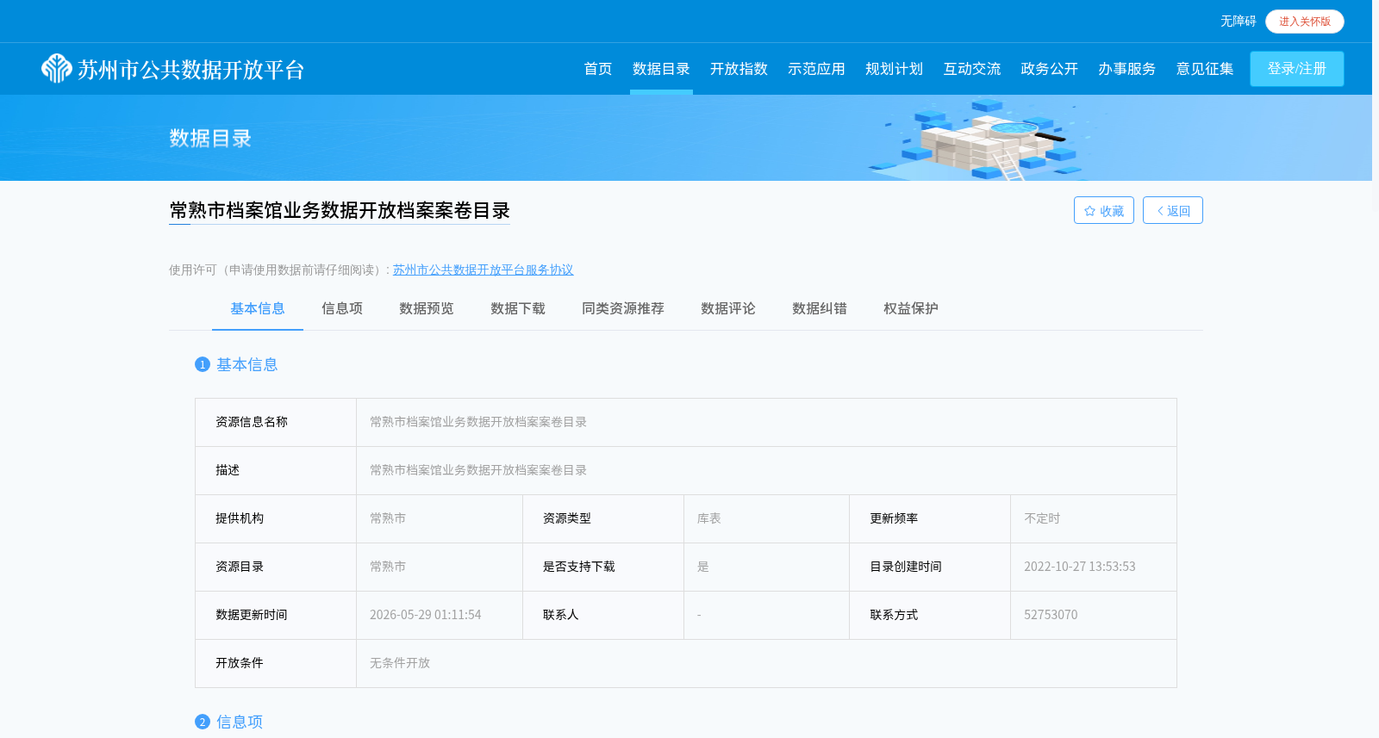Click the 登录/注册 button
The width and height of the screenshot is (1379, 738).
tap(1297, 69)
